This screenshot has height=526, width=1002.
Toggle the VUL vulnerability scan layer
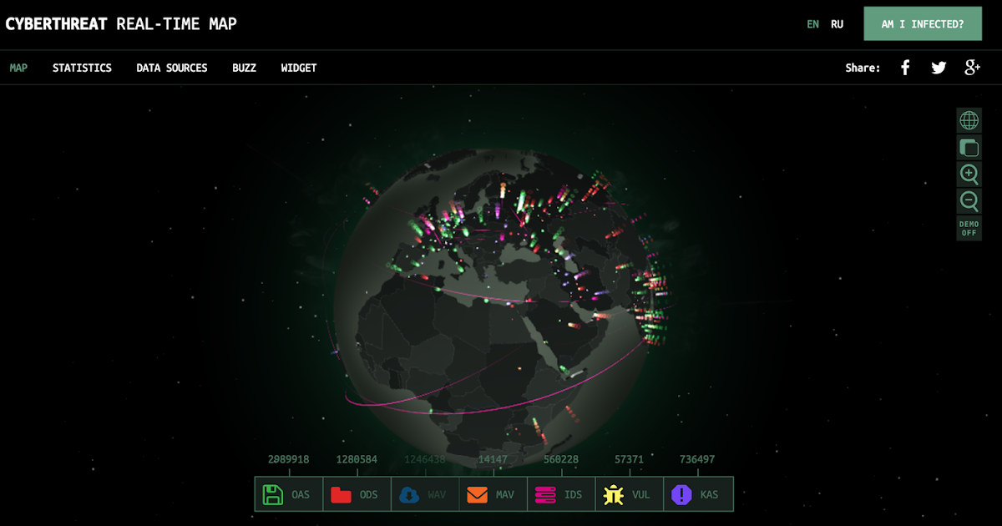click(629, 494)
